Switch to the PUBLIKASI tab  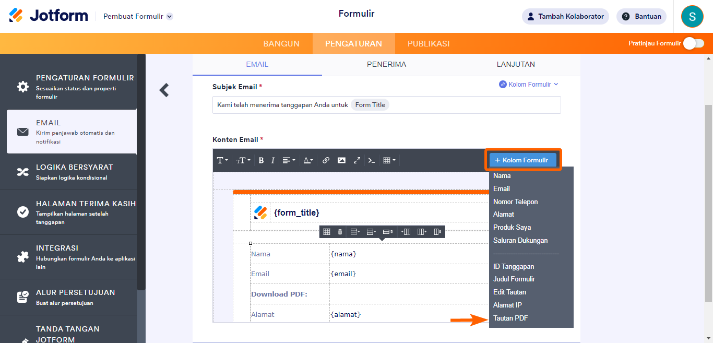429,44
